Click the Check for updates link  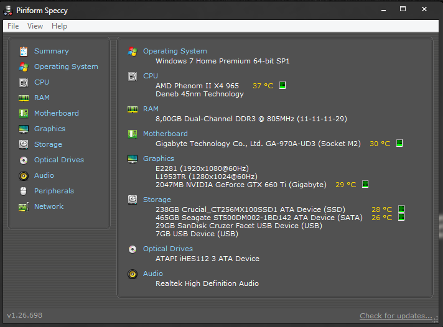(x=396, y=316)
